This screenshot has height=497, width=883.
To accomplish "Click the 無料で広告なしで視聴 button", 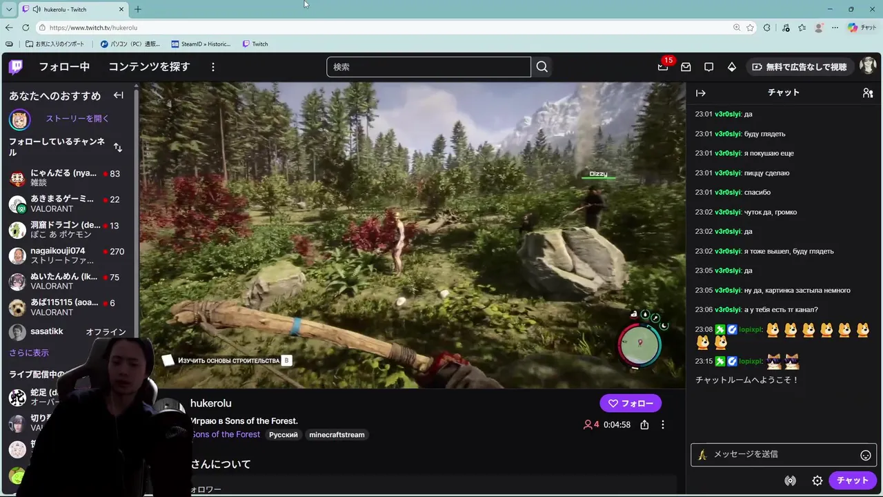I will [800, 67].
